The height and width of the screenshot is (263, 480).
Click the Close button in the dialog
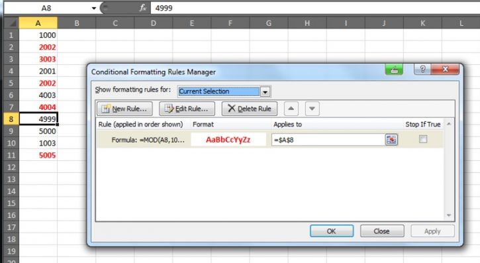click(x=382, y=231)
